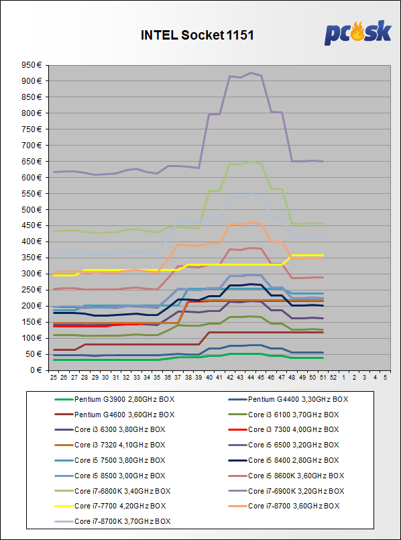The height and width of the screenshot is (540, 401).
Task: Select the Core i3 7300 4,00GHz BOX legend entry
Action: (x=283, y=429)
